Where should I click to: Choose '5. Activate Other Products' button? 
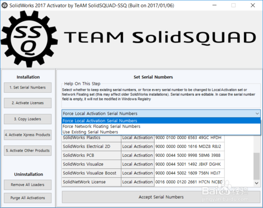28,151
